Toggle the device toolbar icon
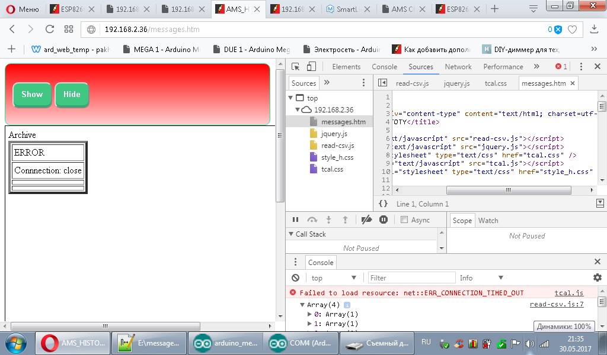 [x=311, y=67]
